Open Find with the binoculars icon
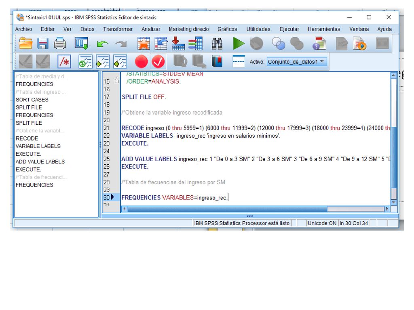 (217, 44)
